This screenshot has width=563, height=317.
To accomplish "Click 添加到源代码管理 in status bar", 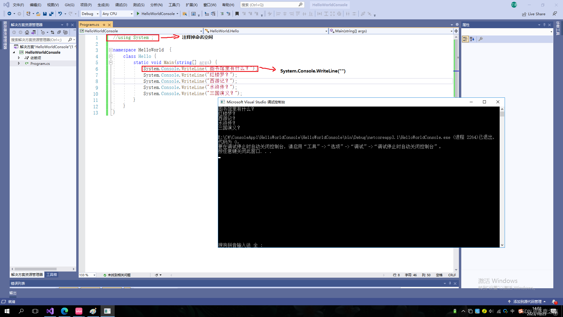I will [x=527, y=301].
